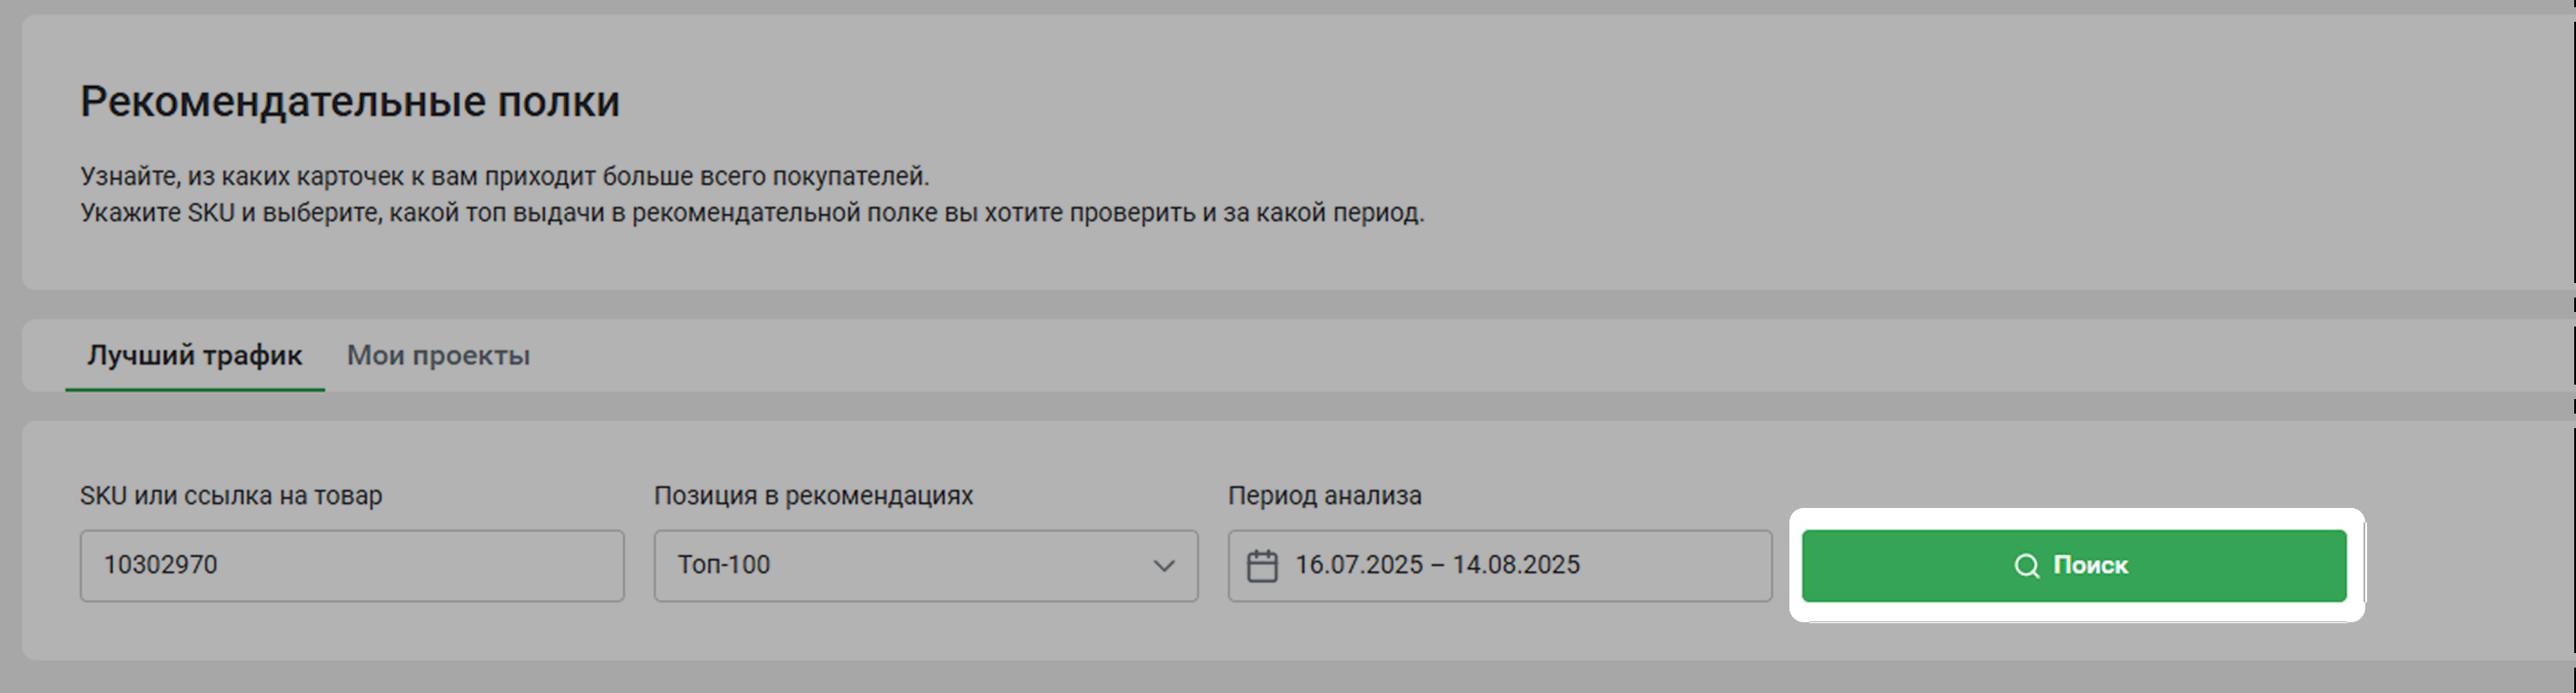
Task: Switch to the Мои проекты tab
Action: tap(438, 356)
